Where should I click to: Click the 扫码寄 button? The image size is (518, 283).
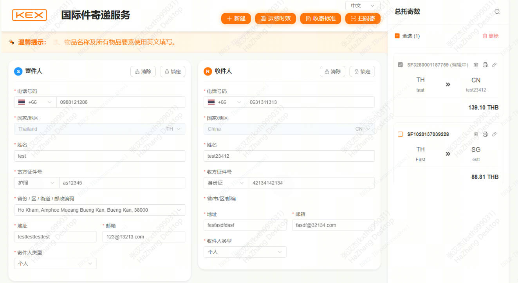[x=363, y=18]
